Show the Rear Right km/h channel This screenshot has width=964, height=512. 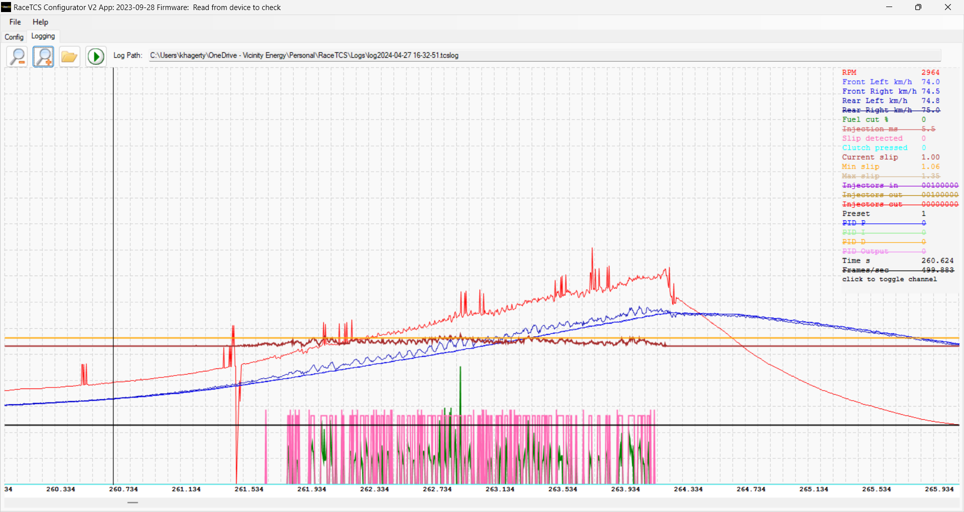[x=891, y=110]
